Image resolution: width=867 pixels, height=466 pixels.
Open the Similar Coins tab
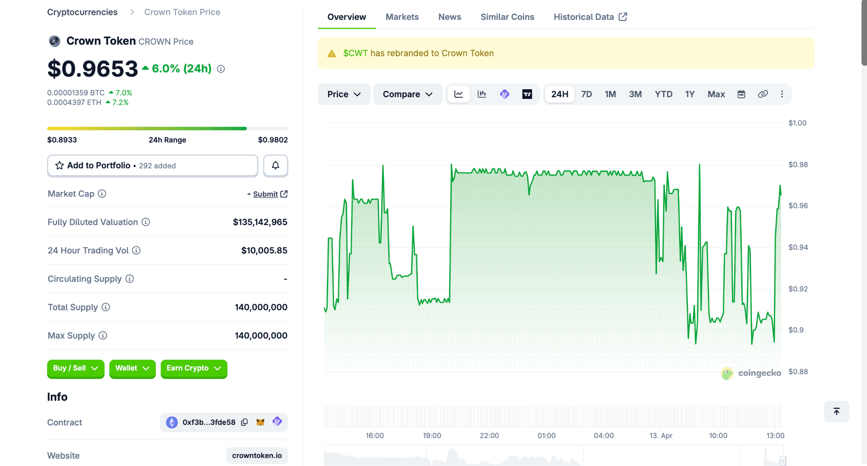tap(507, 17)
